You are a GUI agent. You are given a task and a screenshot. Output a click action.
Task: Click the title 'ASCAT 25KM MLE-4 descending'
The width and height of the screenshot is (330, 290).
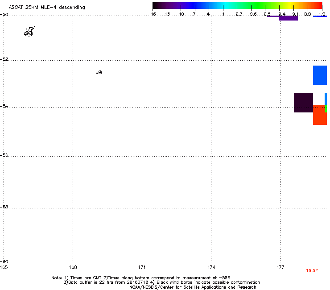coord(47,8)
